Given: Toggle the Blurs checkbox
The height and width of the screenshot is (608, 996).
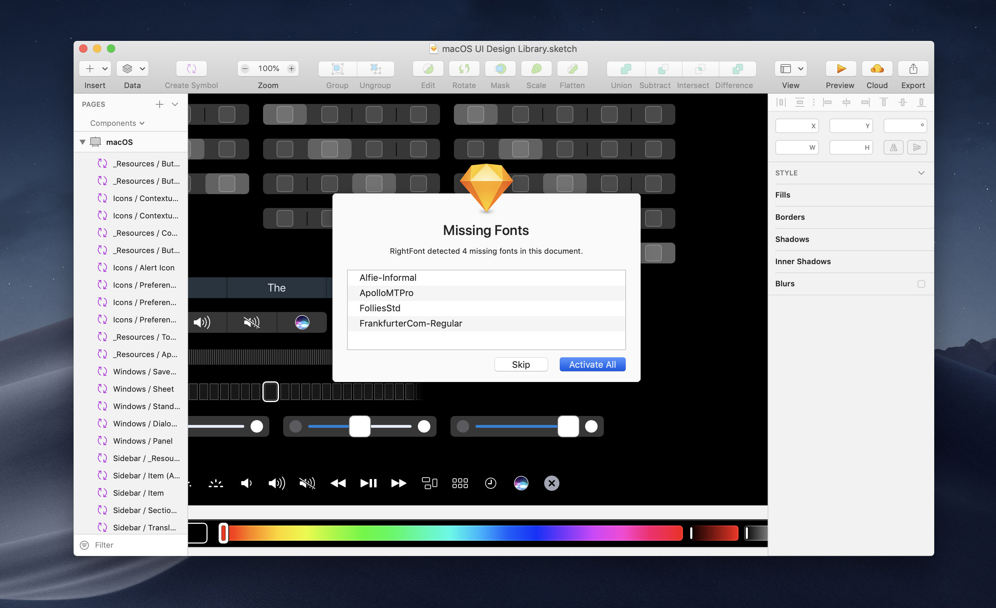Looking at the screenshot, I should 921,284.
